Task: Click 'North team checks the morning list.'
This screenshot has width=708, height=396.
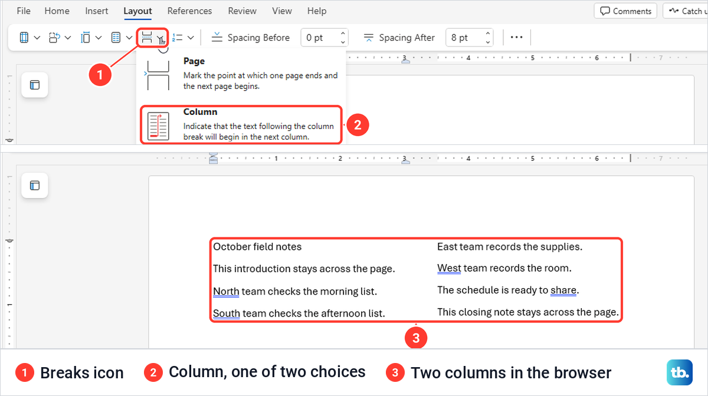Action: point(295,291)
